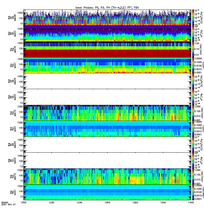Viewport: 204px width, 218px height.
Task: Click the 'the fff 32 scm3' axis label
Action: coord(12,161)
